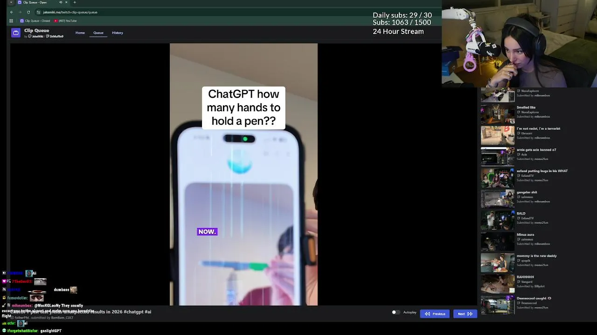Select "I'm not racist, I'm a terrorist" clip

tap(538, 128)
